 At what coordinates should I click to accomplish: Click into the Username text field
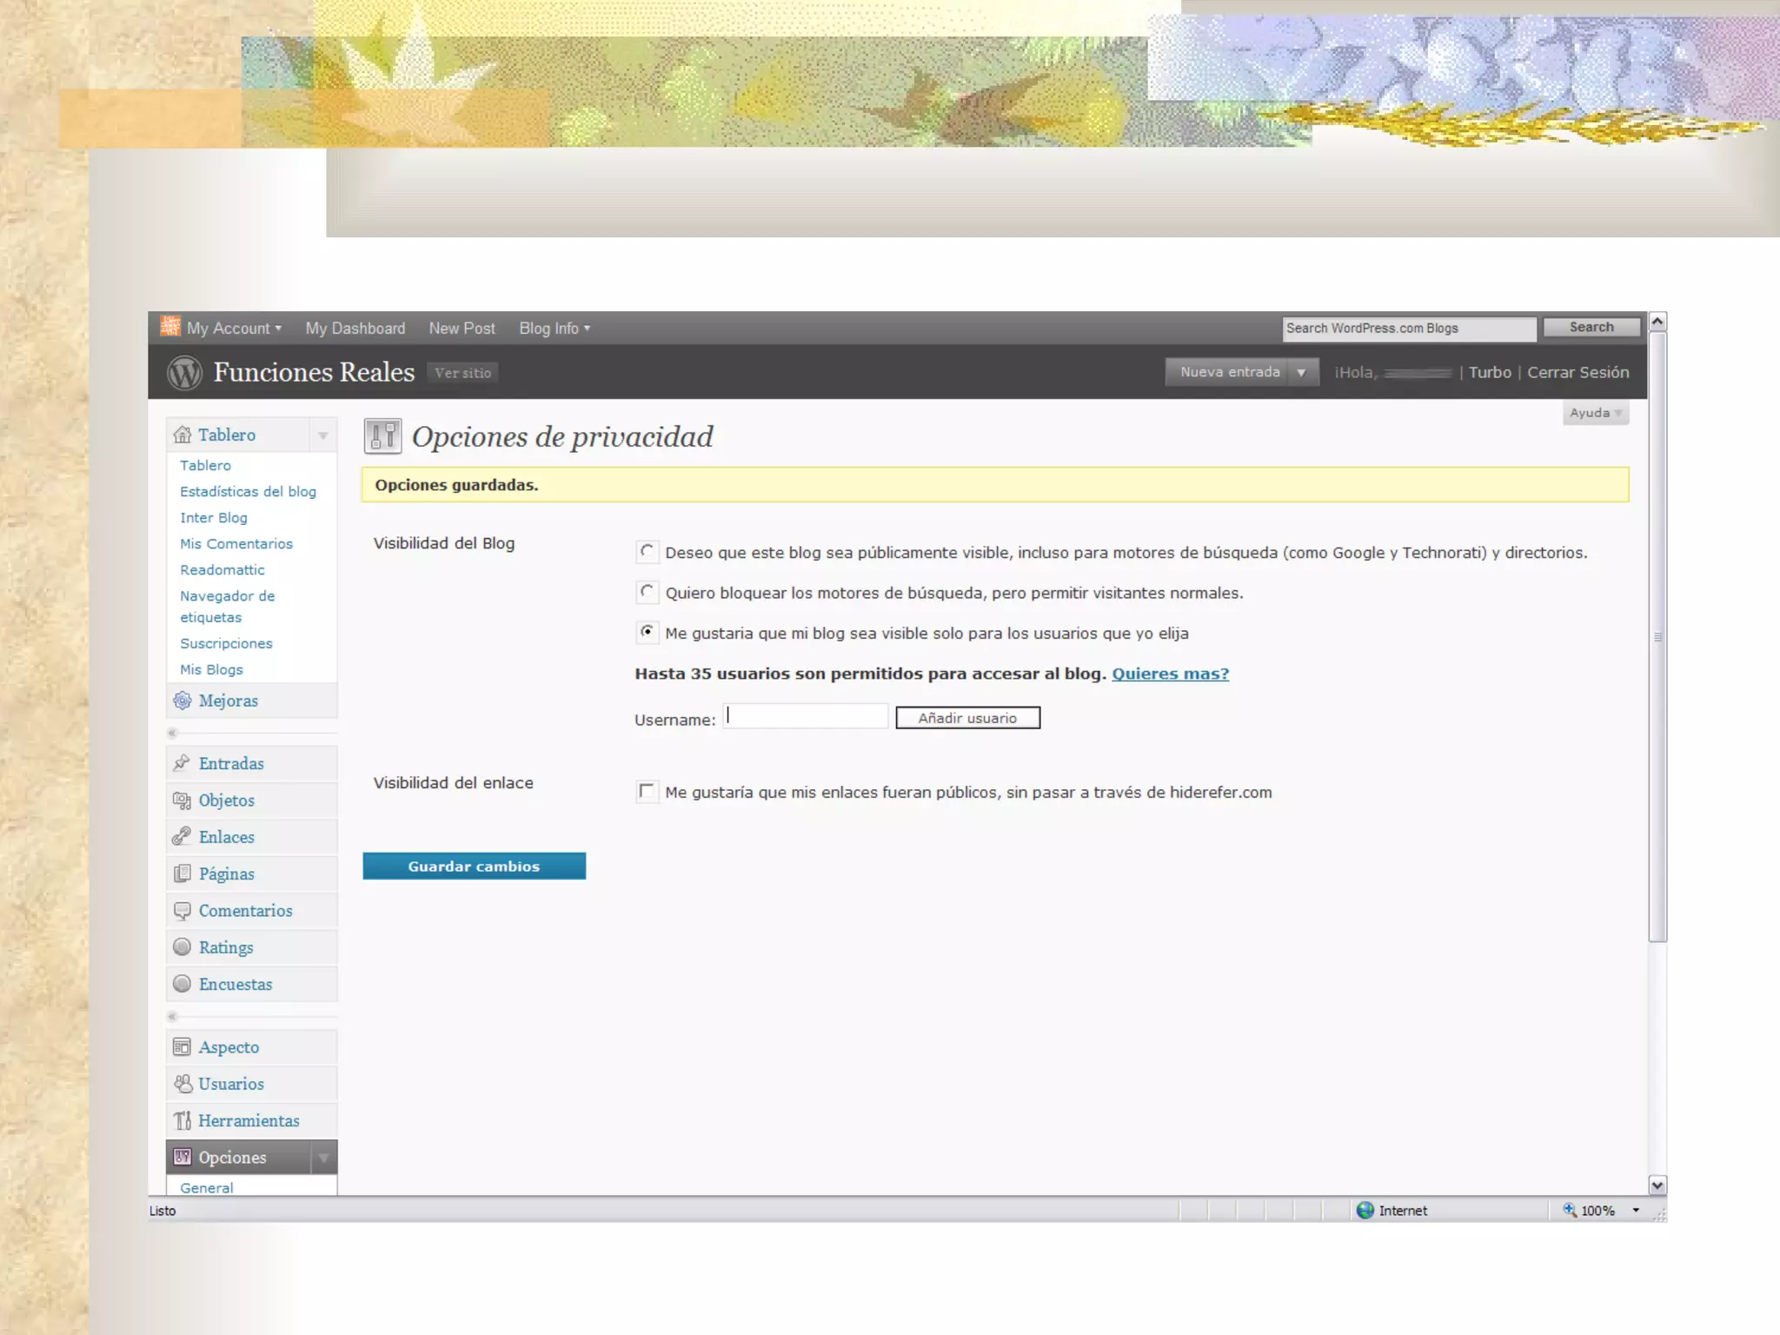pos(806,717)
